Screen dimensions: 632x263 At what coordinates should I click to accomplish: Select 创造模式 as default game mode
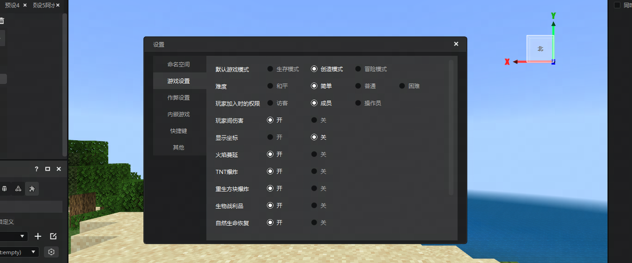point(314,69)
